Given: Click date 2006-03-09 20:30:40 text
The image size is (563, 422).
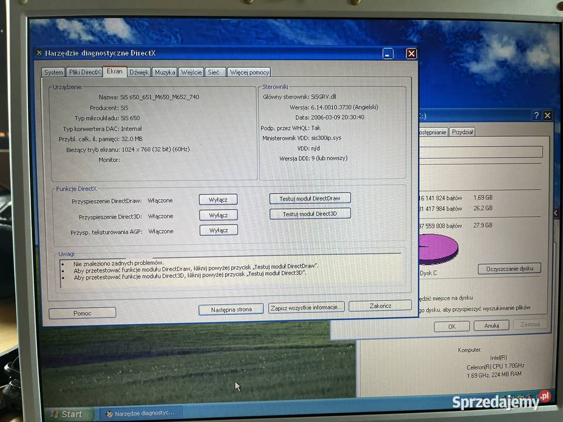Looking at the screenshot, I should click(338, 117).
